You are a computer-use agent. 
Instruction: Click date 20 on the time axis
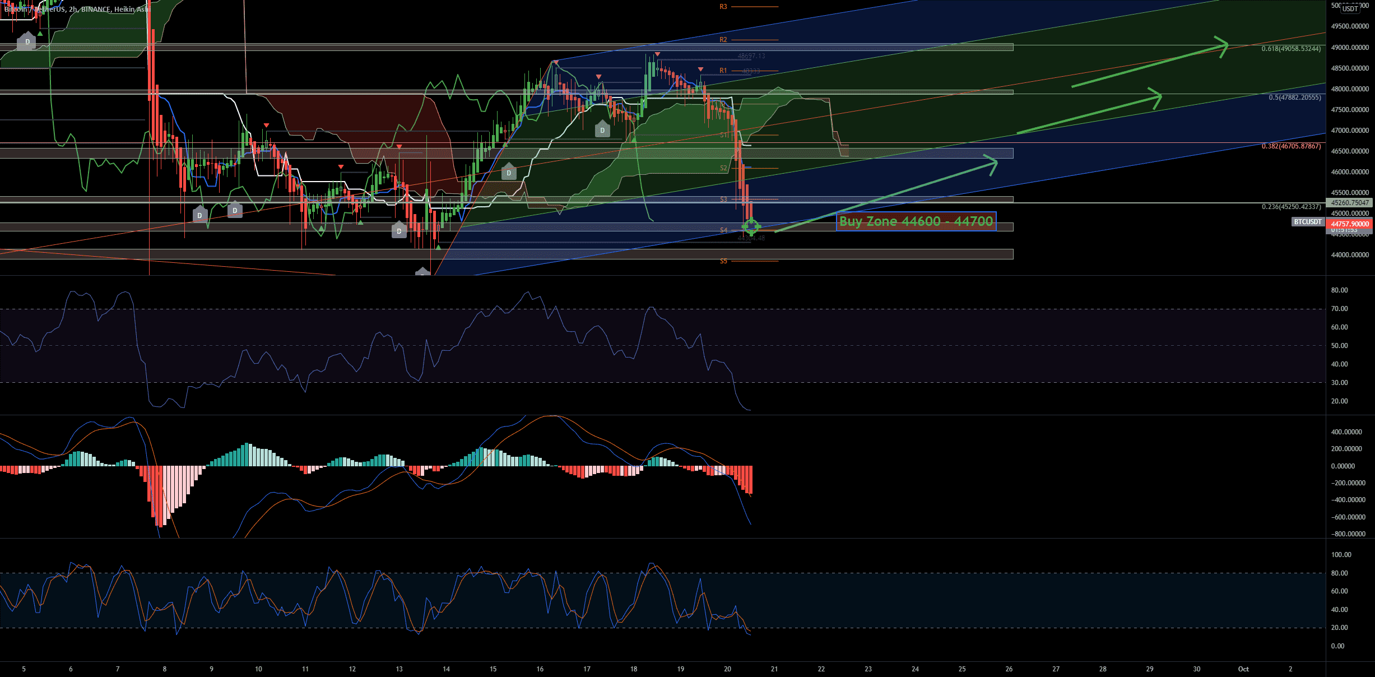tap(727, 669)
